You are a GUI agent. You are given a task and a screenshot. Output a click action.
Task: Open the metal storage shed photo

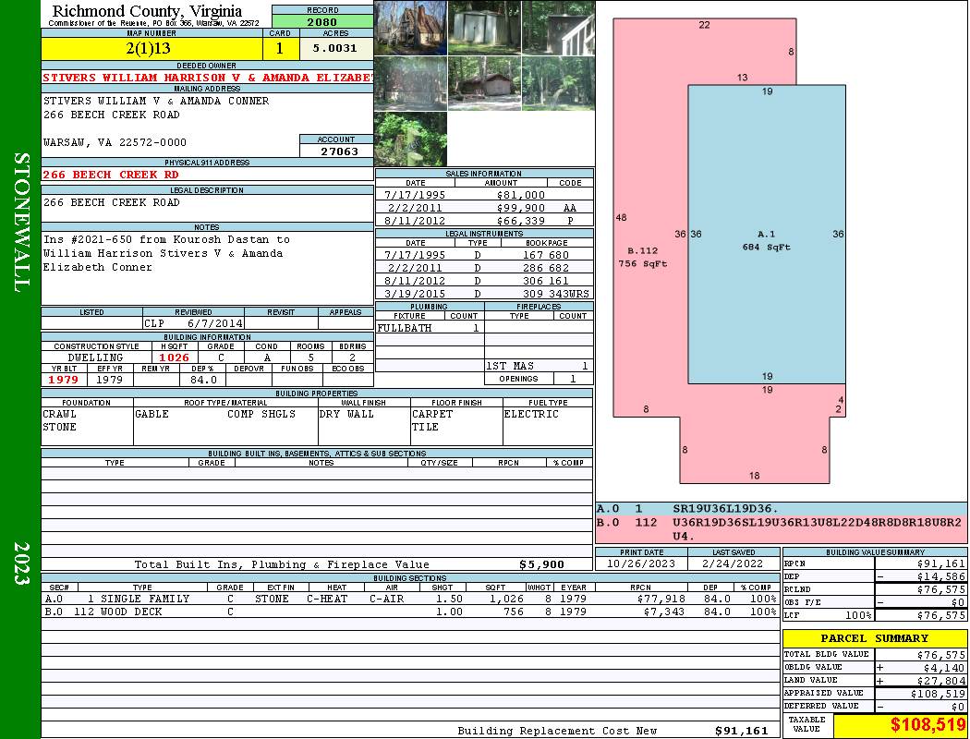[x=484, y=27]
